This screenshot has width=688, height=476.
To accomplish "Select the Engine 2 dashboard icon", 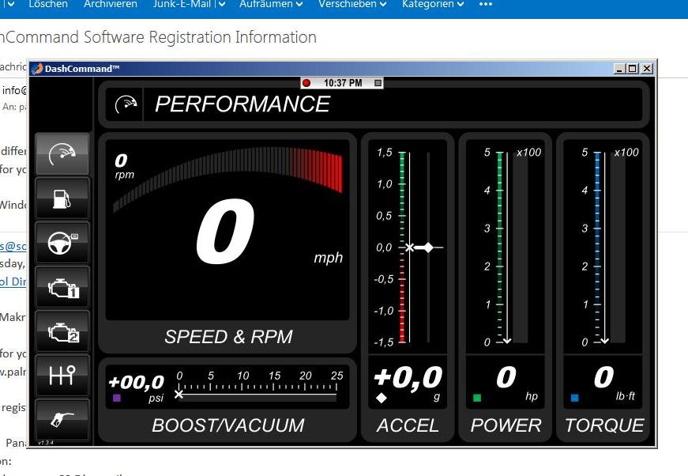I will [62, 331].
